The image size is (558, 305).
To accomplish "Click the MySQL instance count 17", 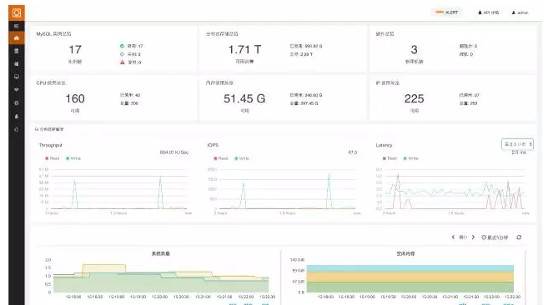I will tap(75, 49).
